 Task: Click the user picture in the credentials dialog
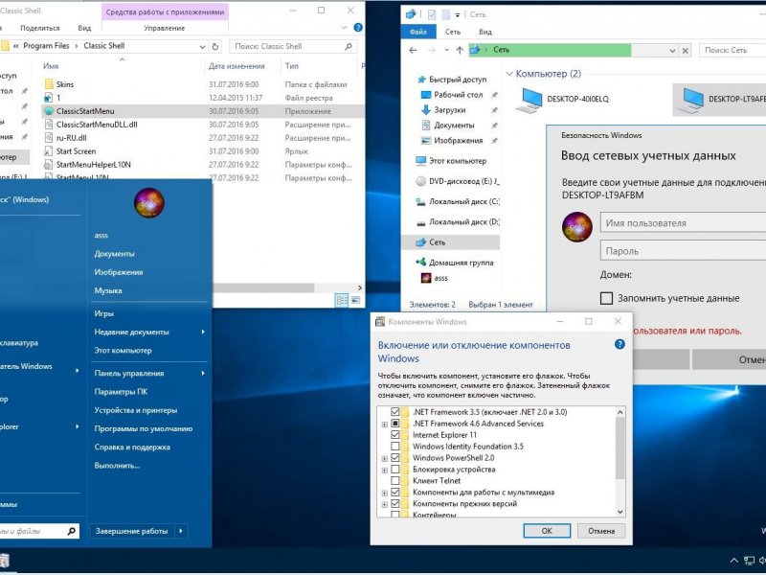[x=577, y=227]
